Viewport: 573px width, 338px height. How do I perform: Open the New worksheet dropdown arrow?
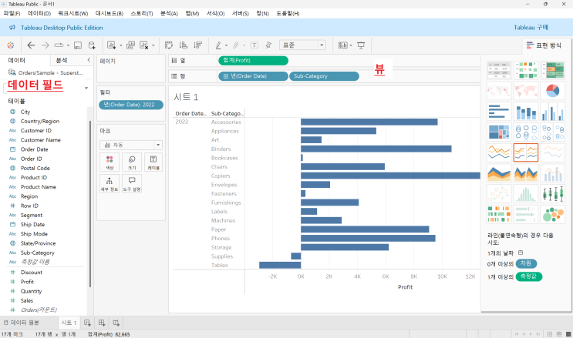(x=120, y=45)
